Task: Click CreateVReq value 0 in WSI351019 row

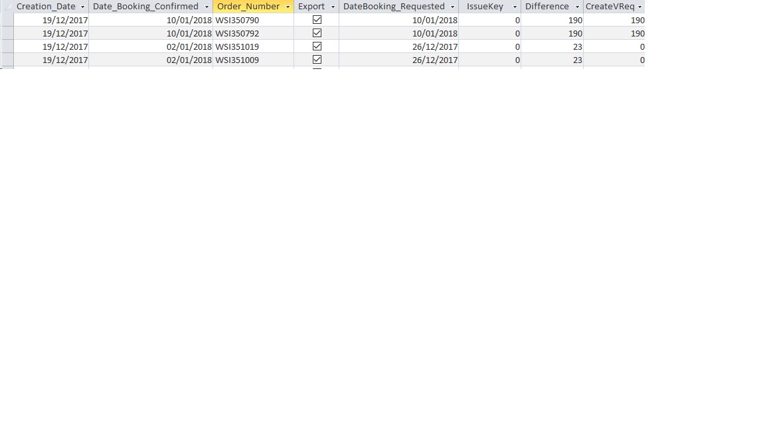Action: (x=614, y=46)
